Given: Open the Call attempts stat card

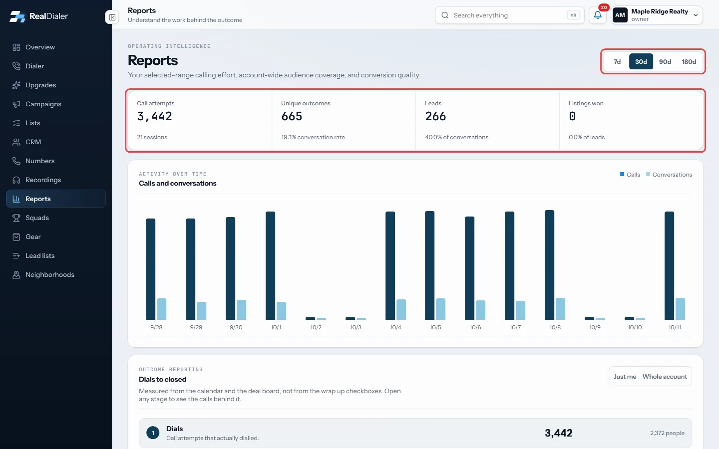Looking at the screenshot, I should tap(200, 120).
